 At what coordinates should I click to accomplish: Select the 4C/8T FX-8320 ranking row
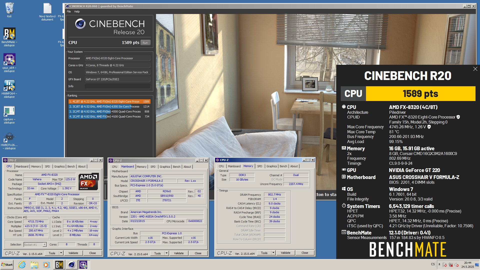point(109,101)
